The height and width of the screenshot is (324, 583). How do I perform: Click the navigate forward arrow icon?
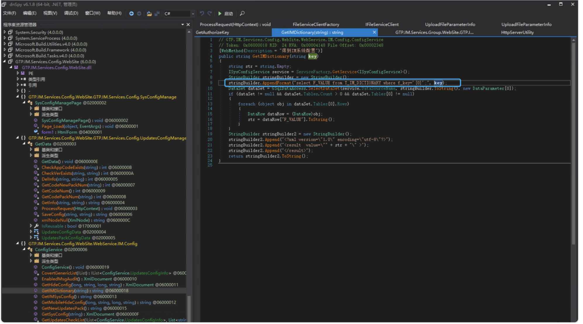click(139, 13)
